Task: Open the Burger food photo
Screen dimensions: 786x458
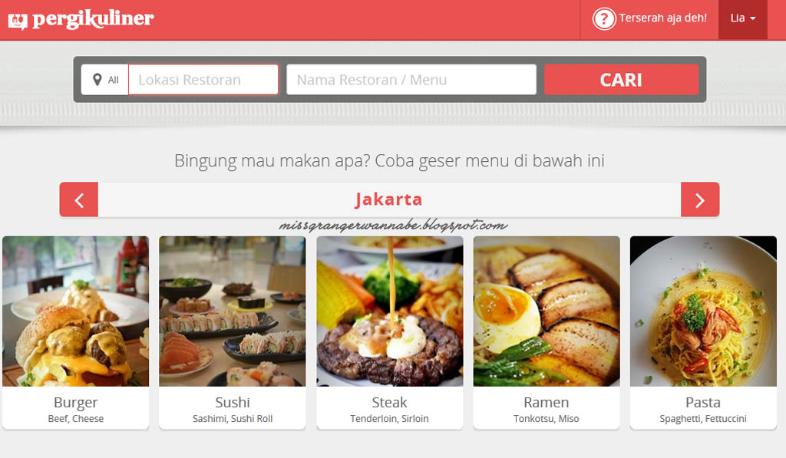Action: coord(76,311)
